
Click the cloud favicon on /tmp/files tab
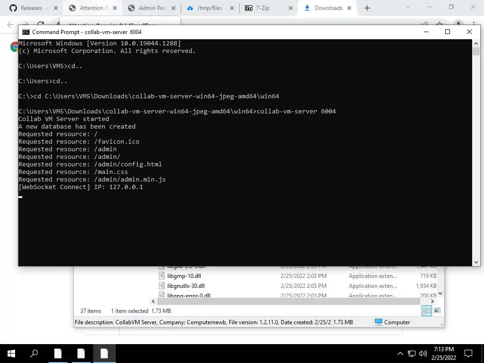[190, 8]
